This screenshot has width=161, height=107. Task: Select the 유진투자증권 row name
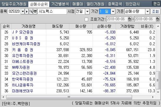point(23,56)
